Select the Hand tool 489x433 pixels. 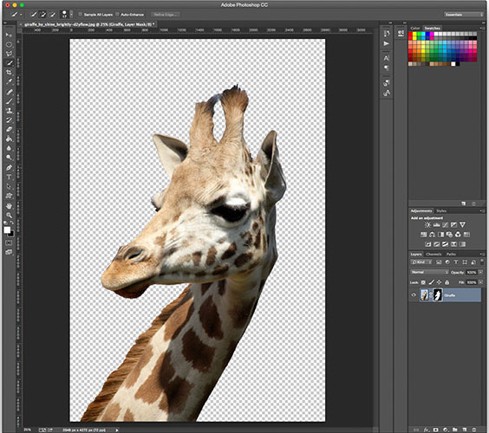tap(9, 206)
